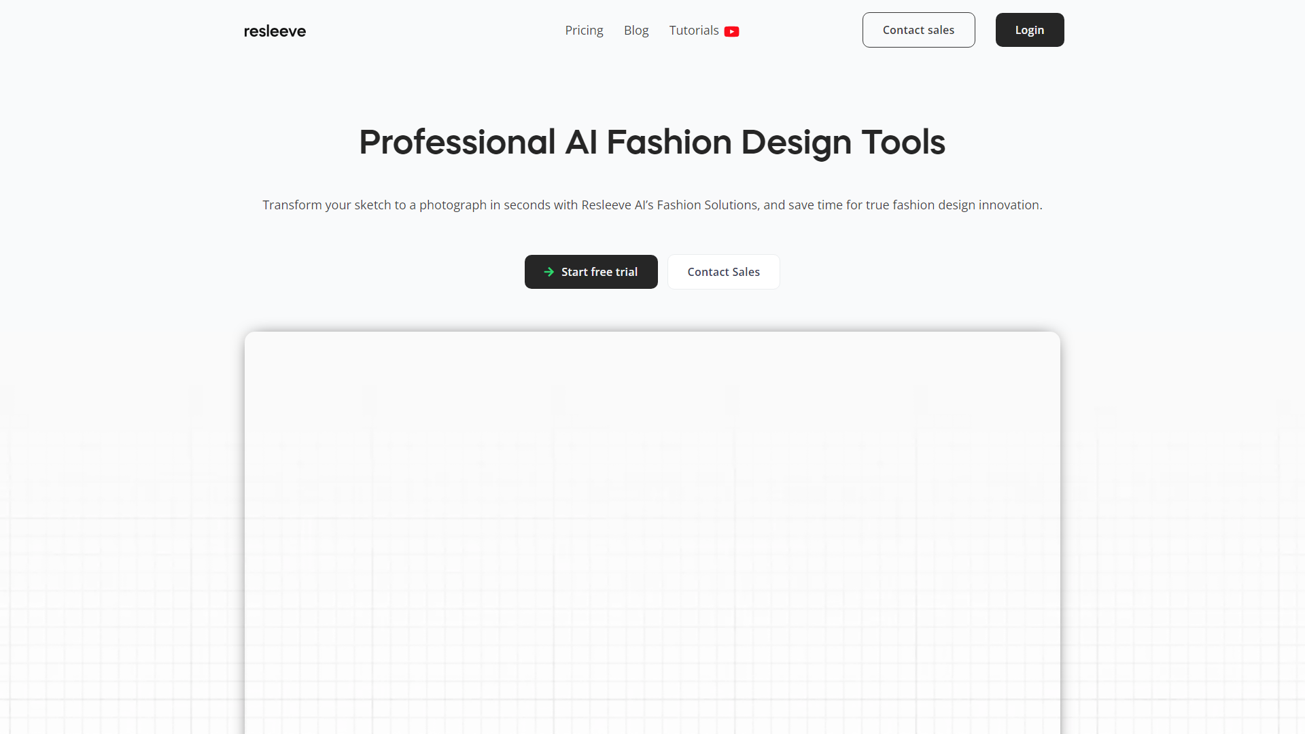
Task: Click the outlined Contact sales header button
Action: tap(918, 30)
